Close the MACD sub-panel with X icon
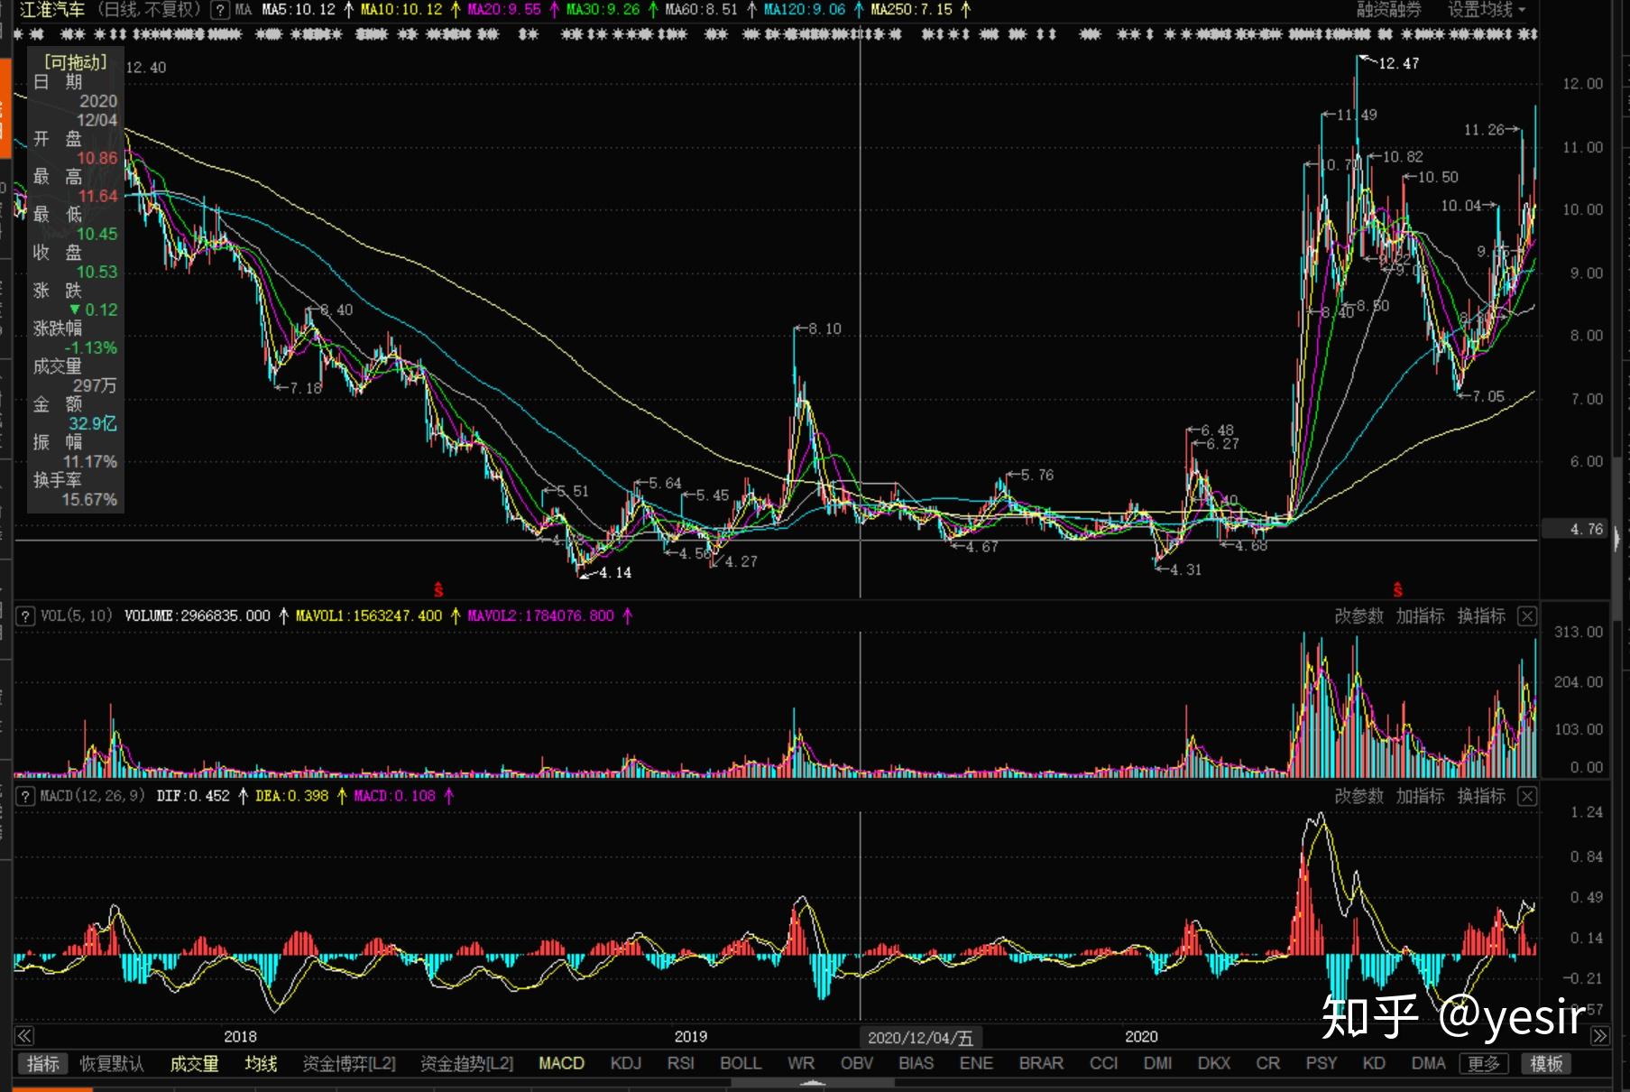 pyautogui.click(x=1526, y=796)
